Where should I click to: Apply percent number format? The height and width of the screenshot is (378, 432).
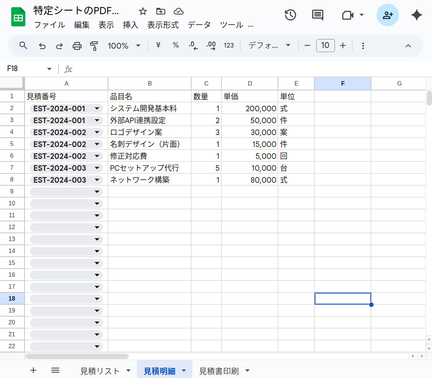click(176, 45)
